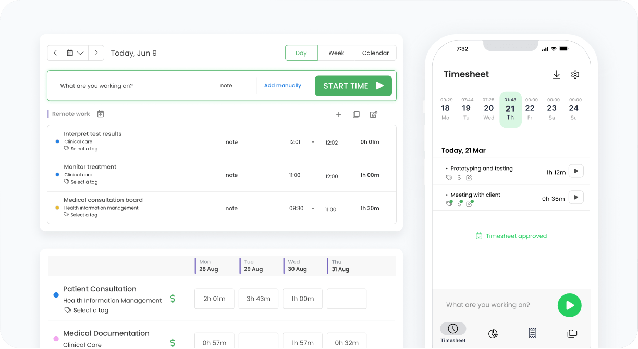Go to next day arrow
Screen dimensions: 638x349
coord(96,53)
